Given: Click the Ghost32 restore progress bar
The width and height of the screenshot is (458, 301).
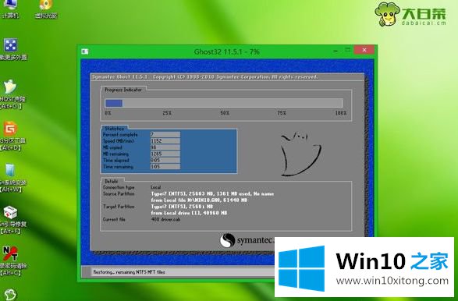Looking at the screenshot, I should tap(224, 103).
